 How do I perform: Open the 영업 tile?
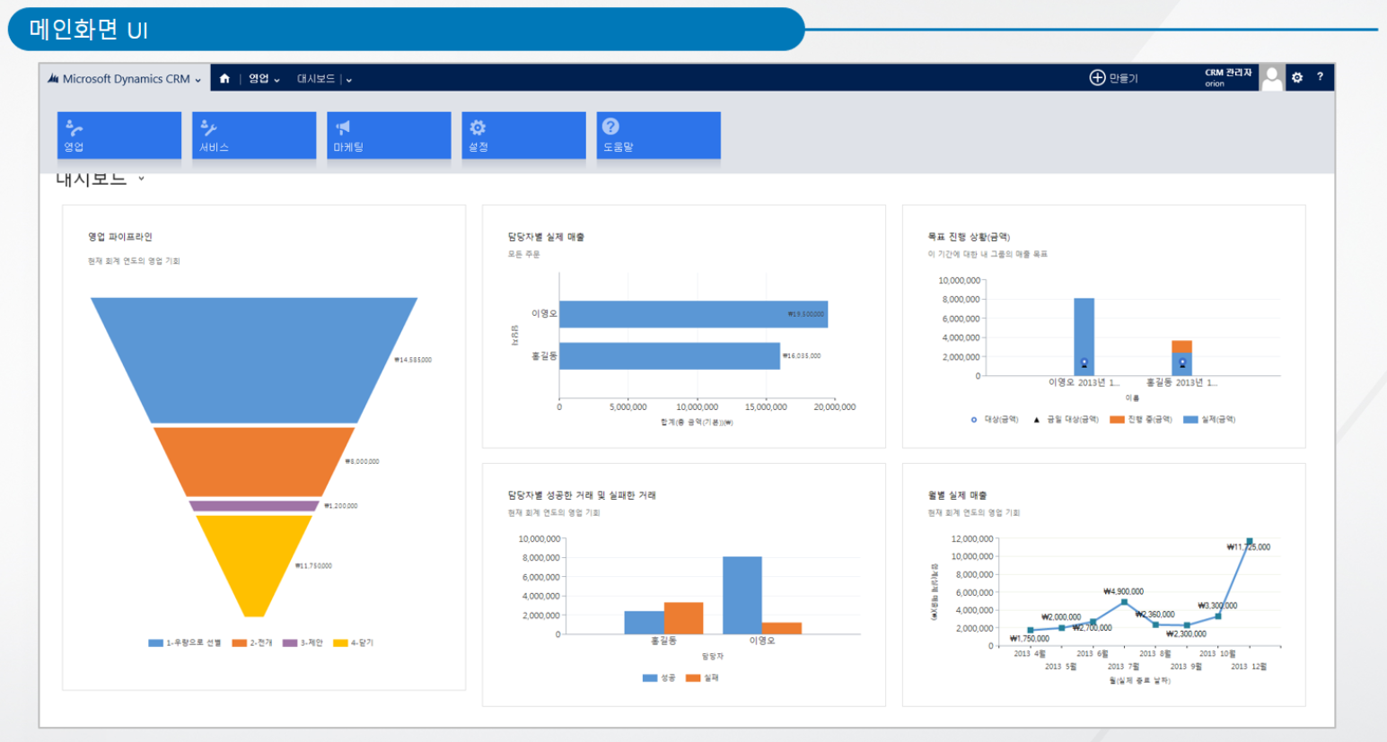119,135
